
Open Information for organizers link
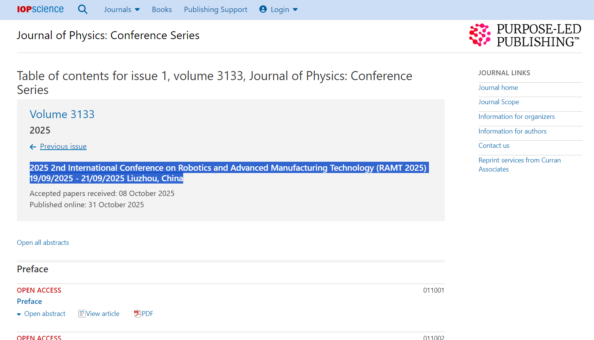pos(516,117)
